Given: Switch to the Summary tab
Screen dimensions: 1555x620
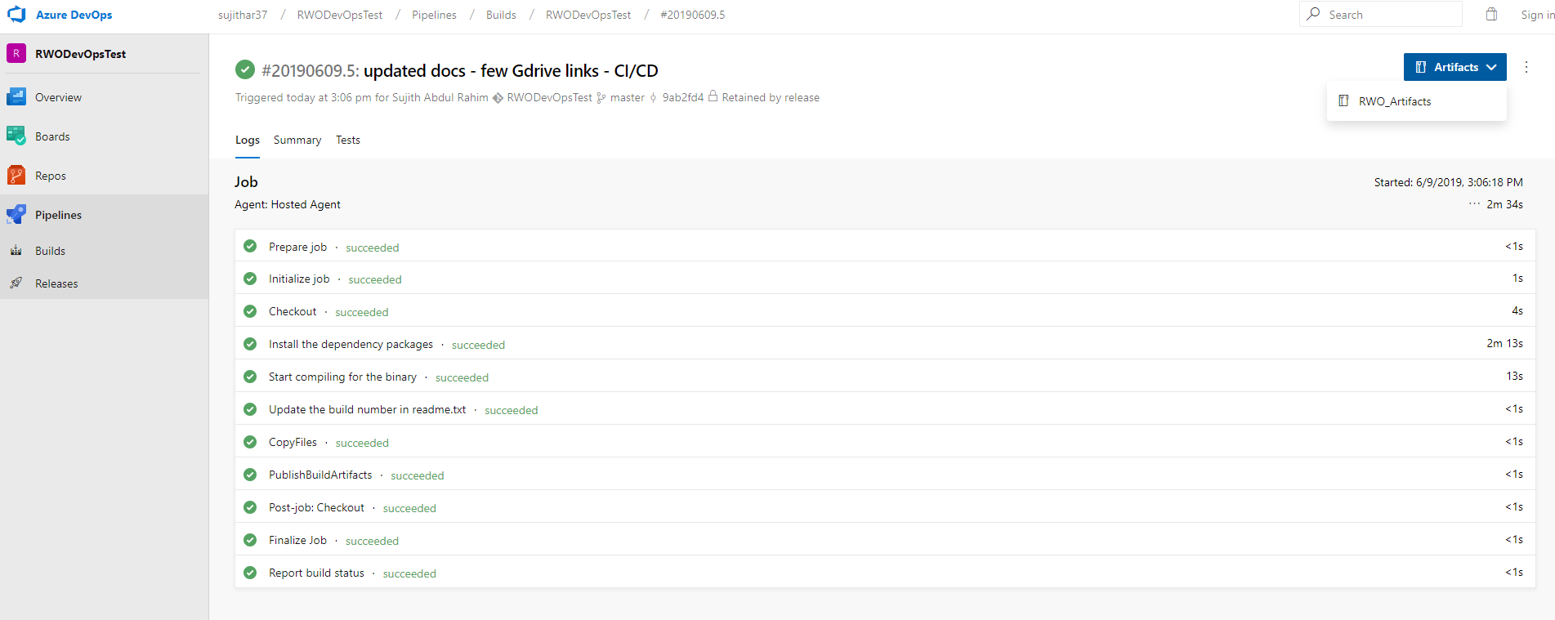Looking at the screenshot, I should click(x=297, y=140).
